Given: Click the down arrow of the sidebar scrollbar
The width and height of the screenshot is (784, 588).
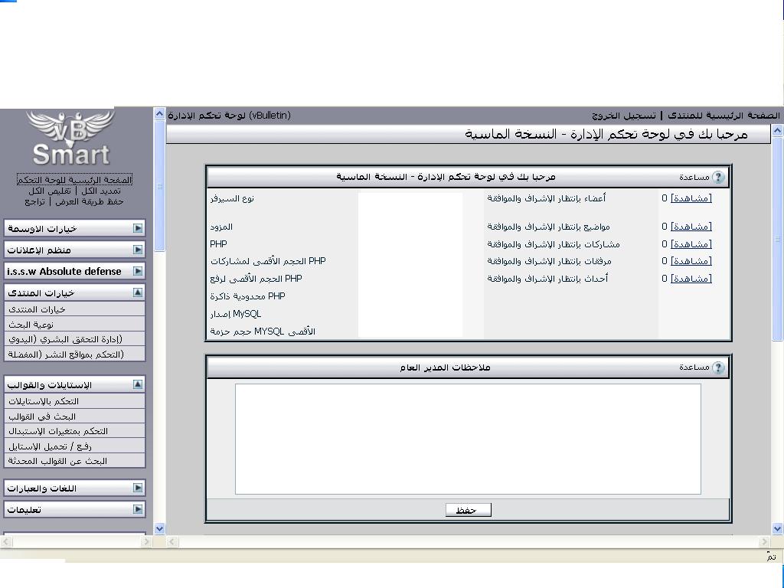Looking at the screenshot, I should click(159, 528).
